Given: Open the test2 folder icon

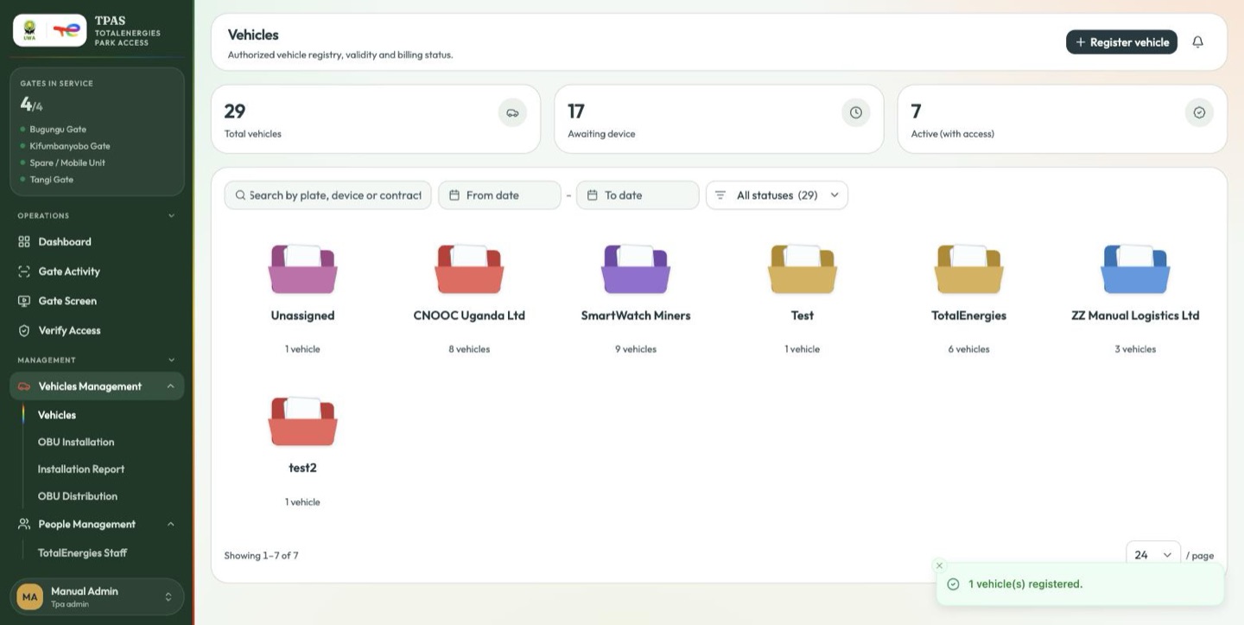Looking at the screenshot, I should click(x=302, y=422).
